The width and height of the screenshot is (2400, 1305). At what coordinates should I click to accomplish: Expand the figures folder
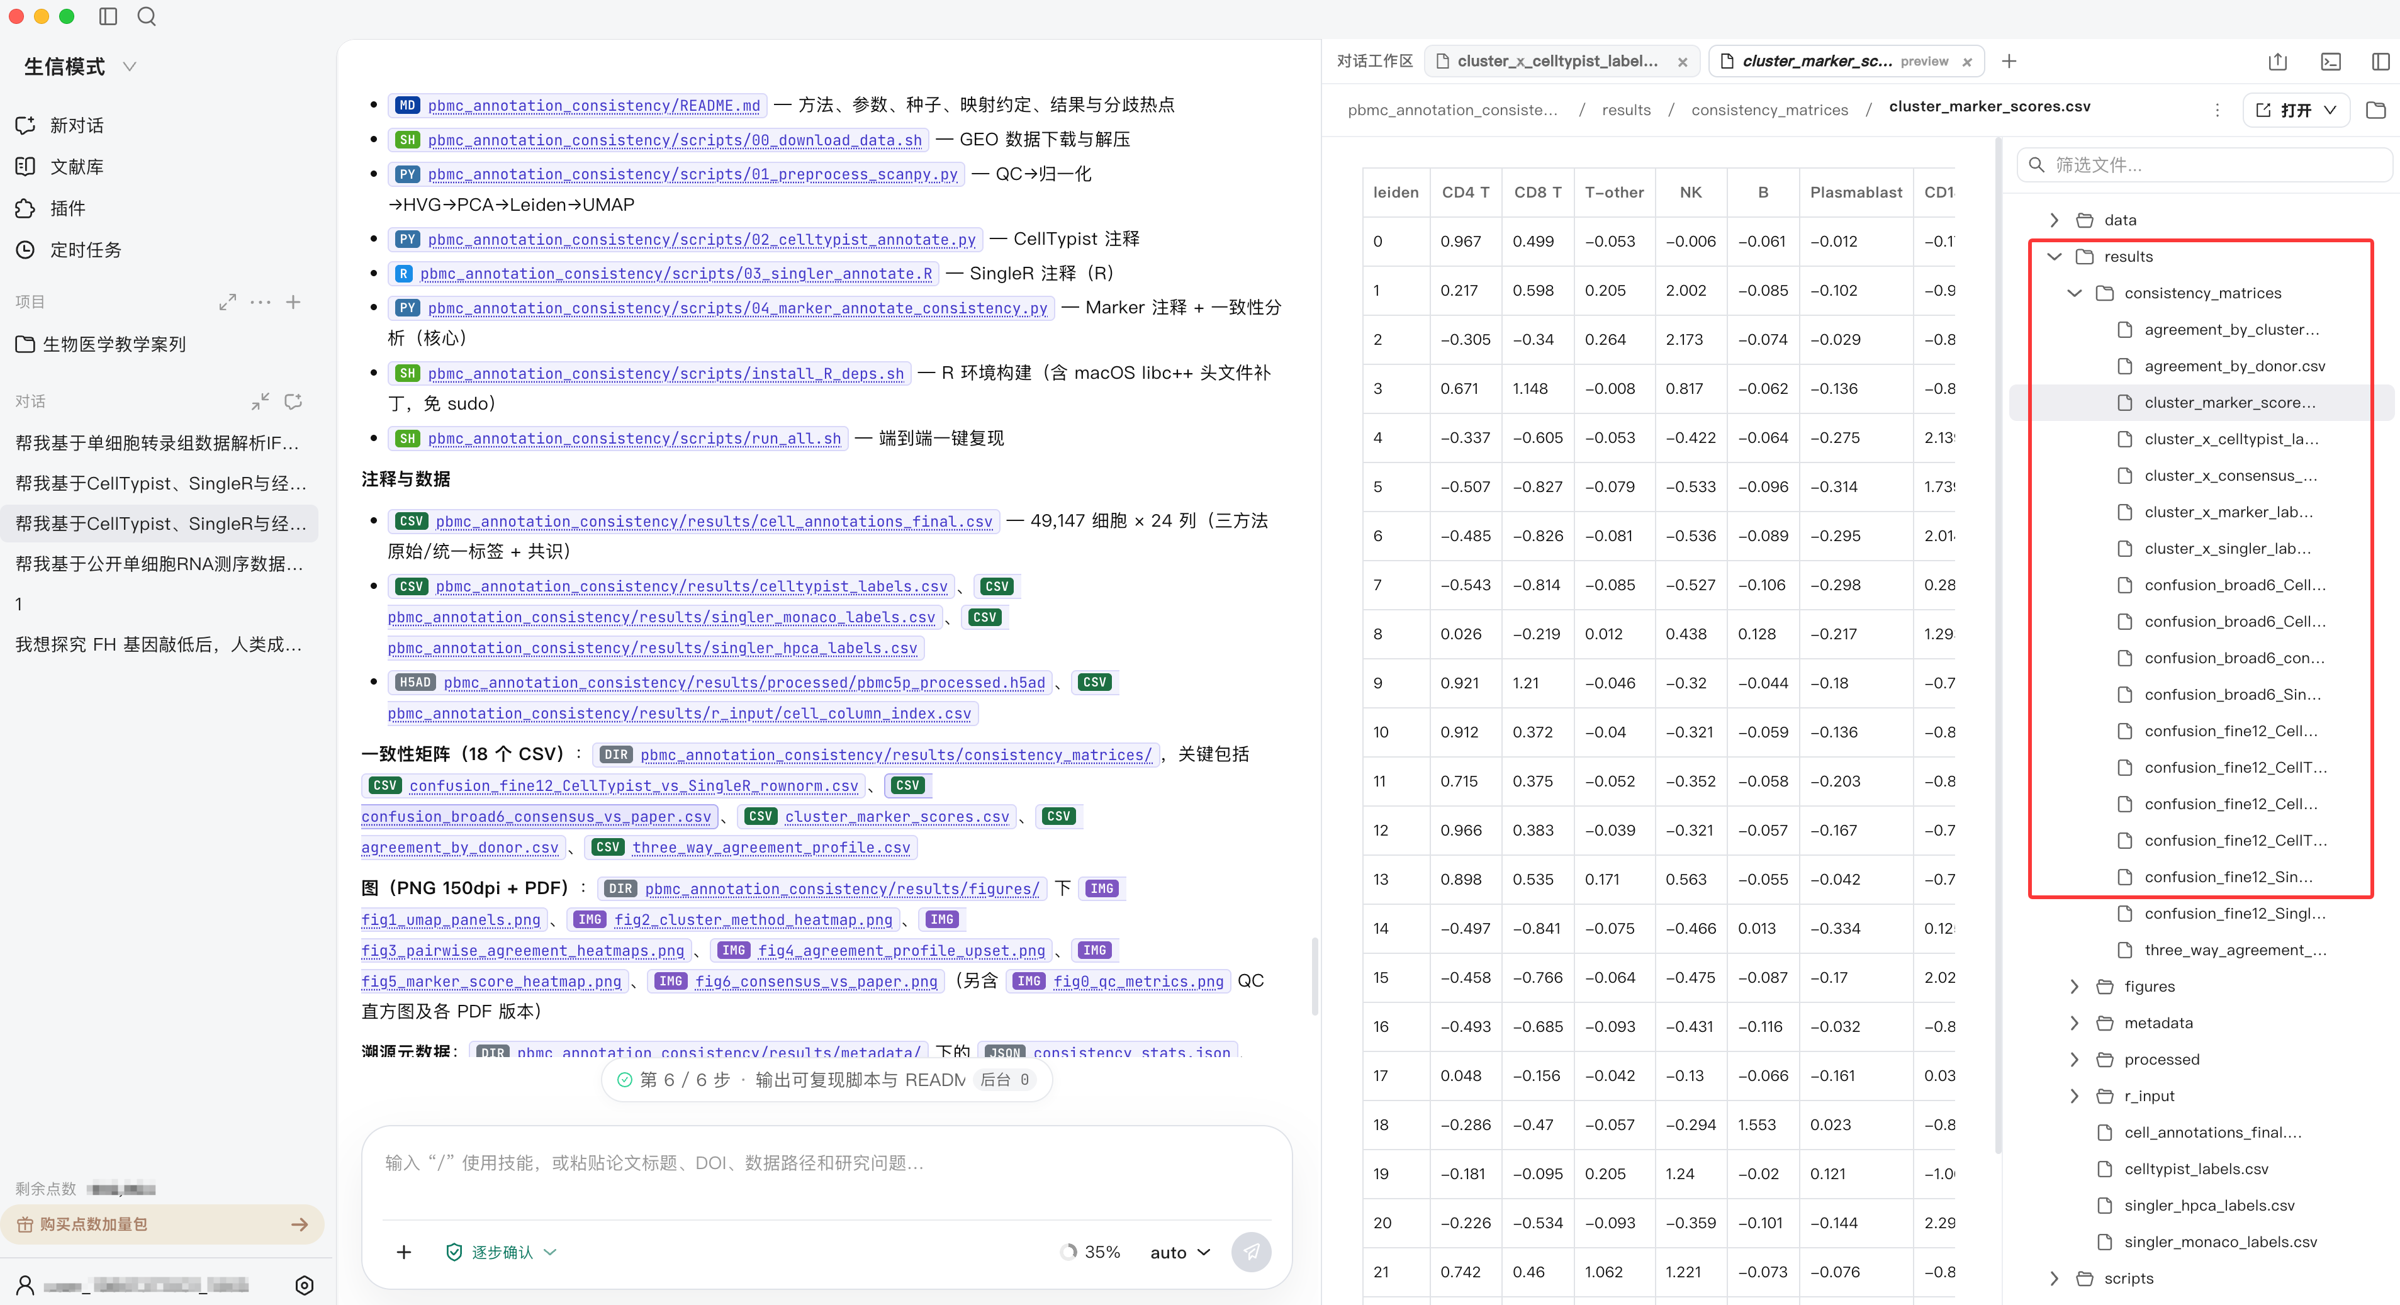(x=2074, y=987)
